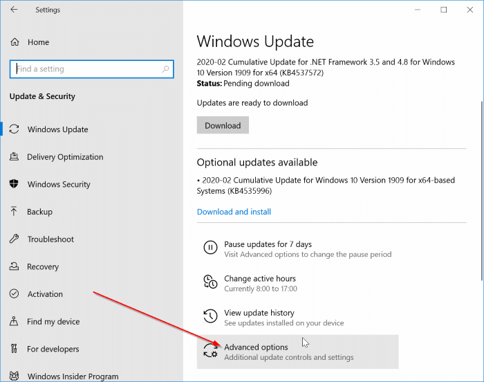This screenshot has width=484, height=382.
Task: Select Troubleshoot in the sidebar
Action: pyautogui.click(x=50, y=239)
